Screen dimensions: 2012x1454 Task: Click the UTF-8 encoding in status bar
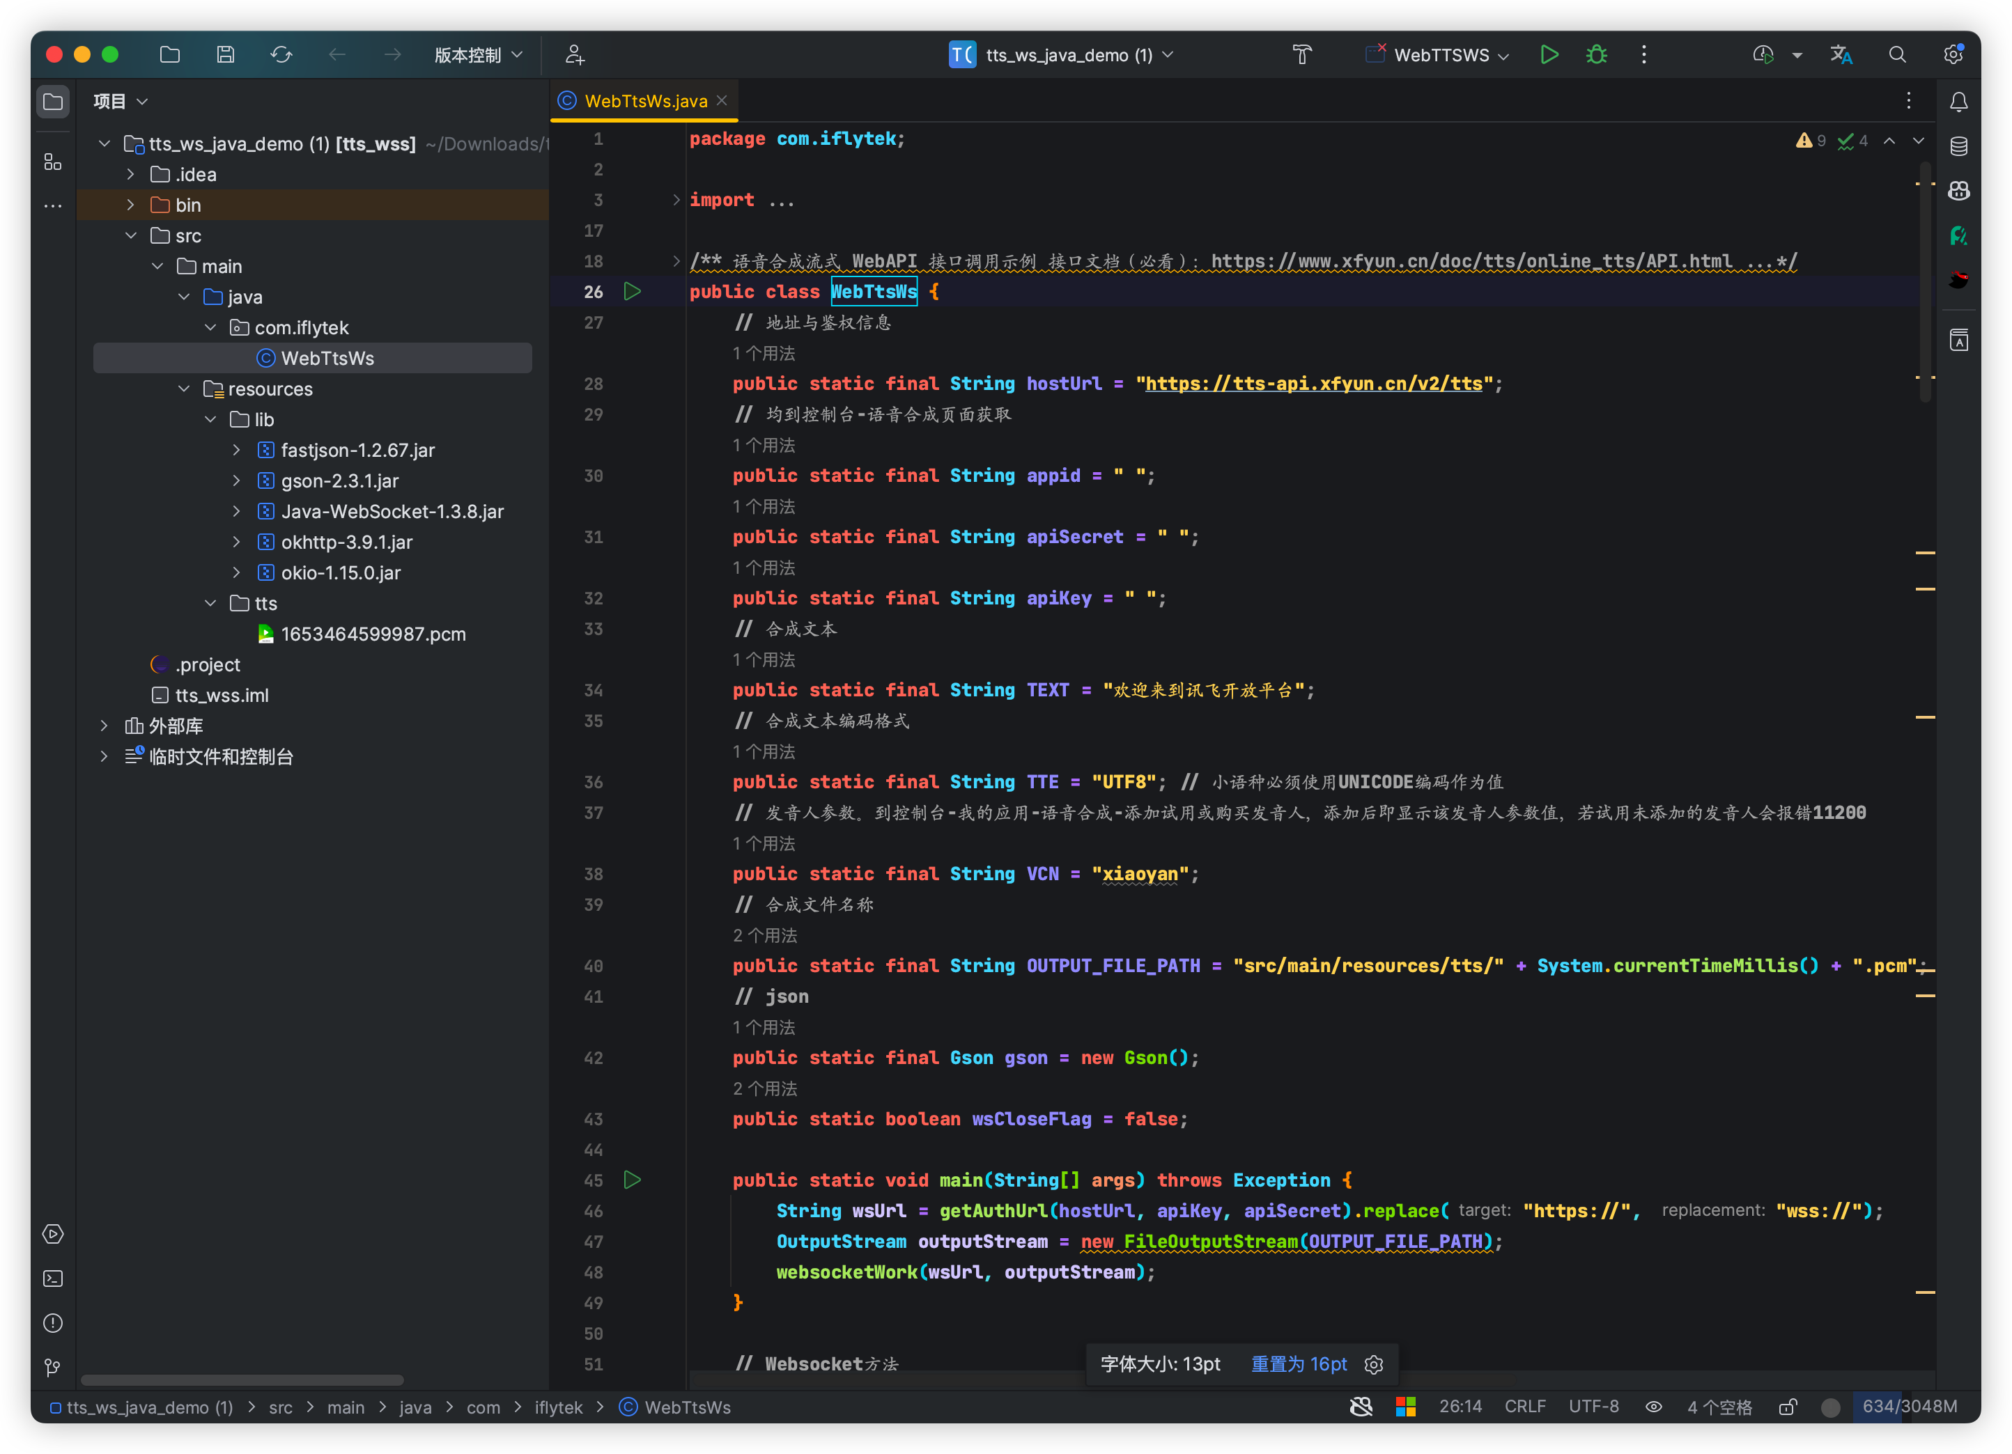point(1593,1407)
